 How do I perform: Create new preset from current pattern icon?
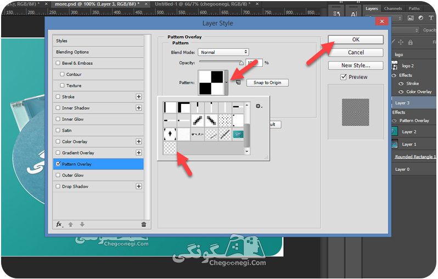click(238, 82)
